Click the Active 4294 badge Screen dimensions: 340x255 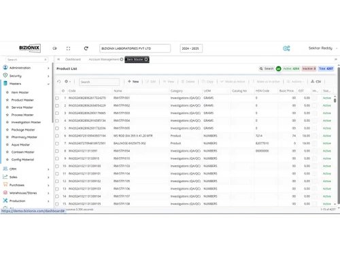tap(291, 69)
